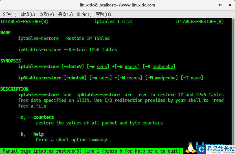Click bold 'ip6tables-restore' in DESCRIPTION
This screenshot has height=154, width=235.
[x=98, y=95]
